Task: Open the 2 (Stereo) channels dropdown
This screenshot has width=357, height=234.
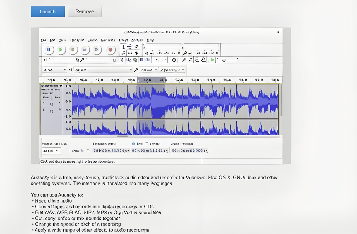Action: pos(172,70)
